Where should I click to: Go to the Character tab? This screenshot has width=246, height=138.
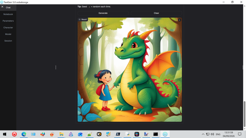pos(8,28)
